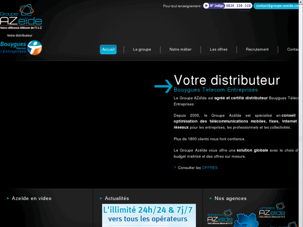Click the arrow bullet before Azeïde en video
Viewport: 303px width, 227px height.
(x=8, y=198)
